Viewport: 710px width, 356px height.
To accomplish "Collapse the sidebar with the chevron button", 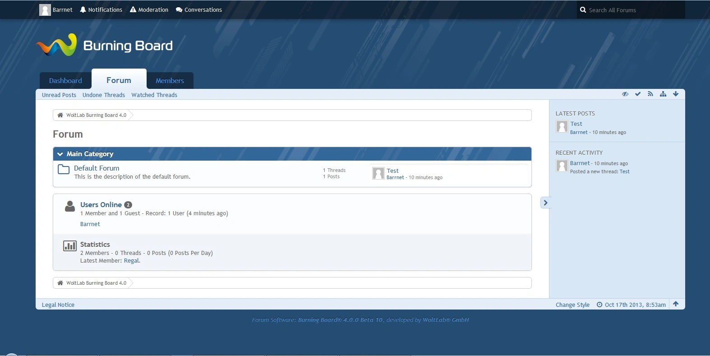I will point(545,203).
